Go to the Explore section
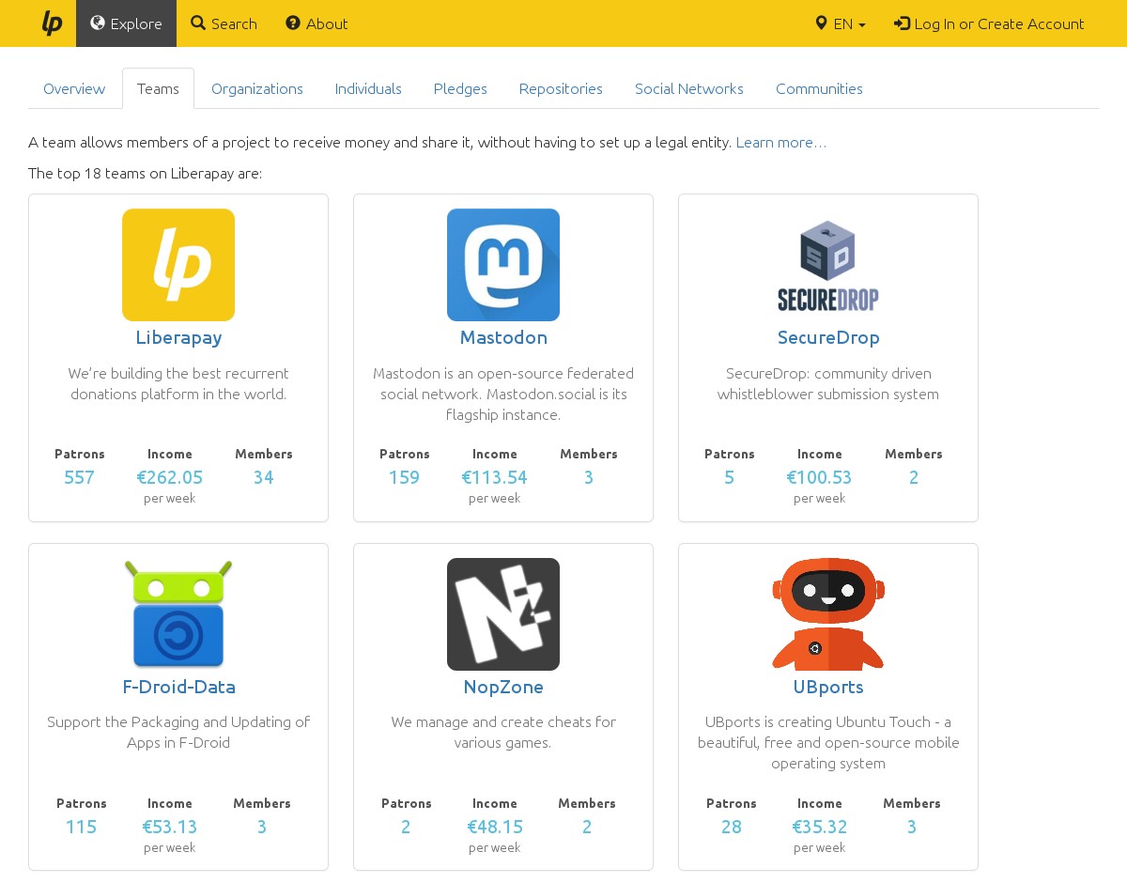The image size is (1127, 883). pos(126,23)
